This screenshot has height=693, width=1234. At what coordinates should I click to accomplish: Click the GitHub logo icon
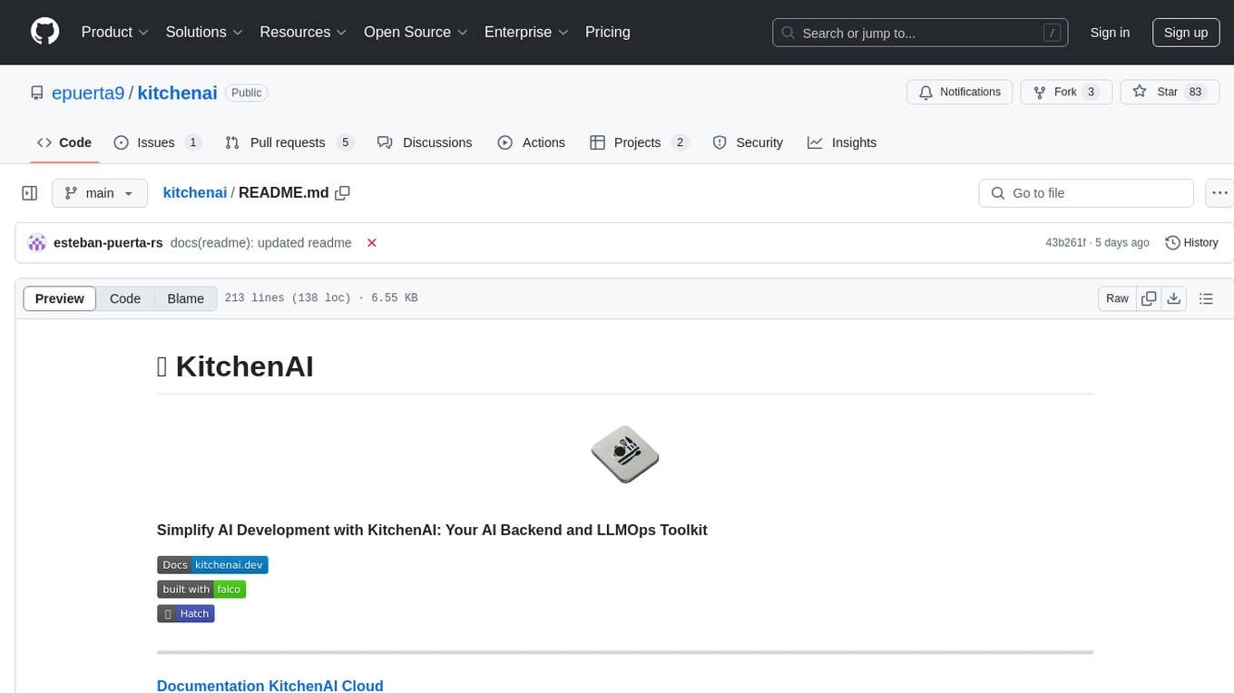coord(44,32)
